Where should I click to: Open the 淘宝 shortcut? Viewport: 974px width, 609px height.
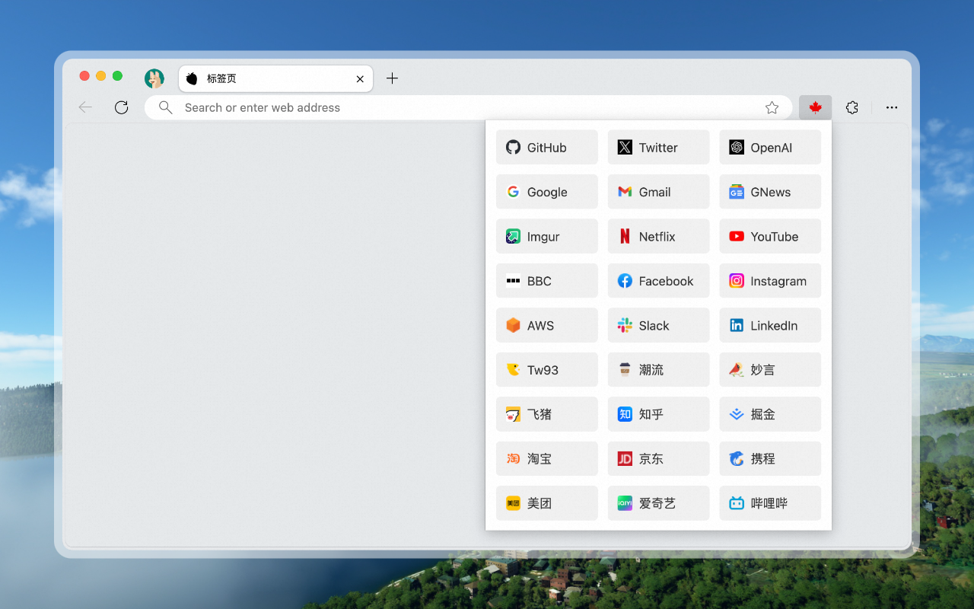(x=546, y=459)
